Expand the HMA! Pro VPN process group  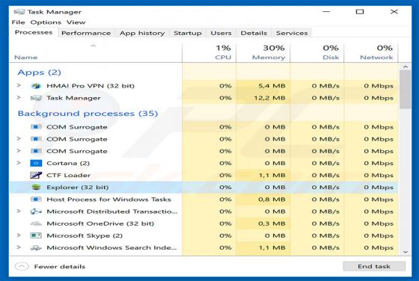coord(19,86)
